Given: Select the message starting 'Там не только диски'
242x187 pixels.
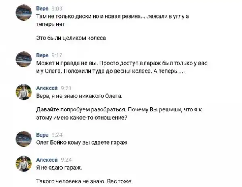Looking at the screenshot, I should coord(112,19).
